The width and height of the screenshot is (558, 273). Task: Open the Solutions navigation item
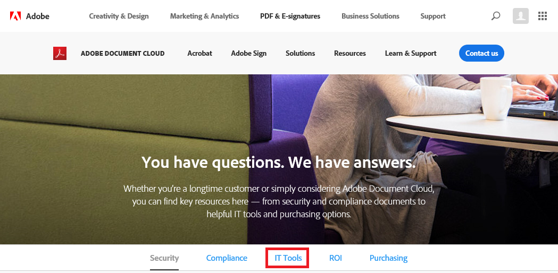point(300,53)
